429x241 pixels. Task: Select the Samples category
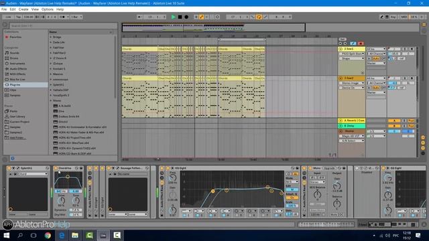coord(15,95)
